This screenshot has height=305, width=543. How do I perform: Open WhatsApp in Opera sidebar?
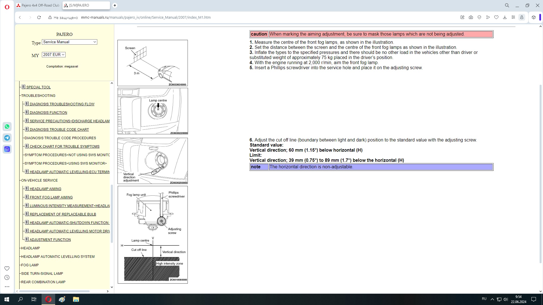7,127
